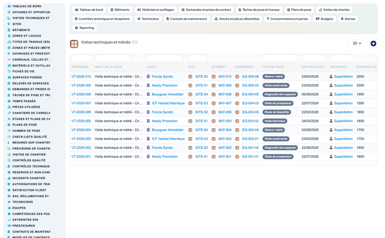Switch to Matériels et outillages tab

(155, 10)
